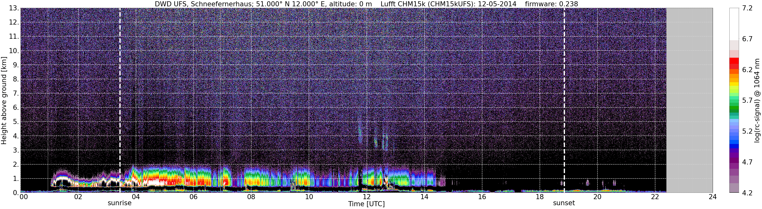
Task: Click the 'sunrise' label below the time axis
Action: point(120,203)
